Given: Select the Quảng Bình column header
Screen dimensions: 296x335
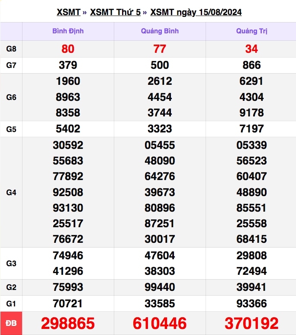Looking at the screenshot, I should [x=160, y=31].
